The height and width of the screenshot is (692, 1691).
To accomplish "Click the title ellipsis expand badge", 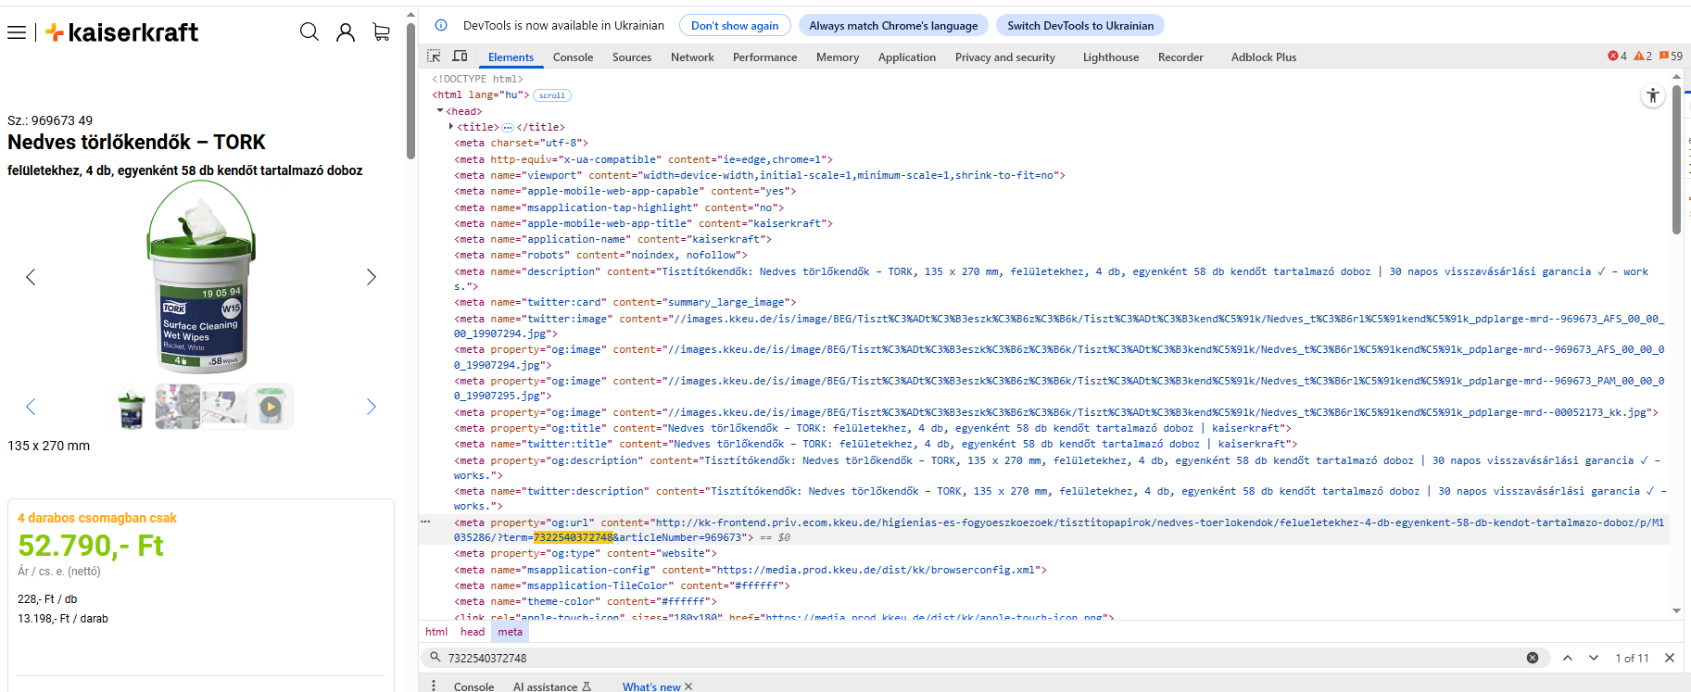I will (x=508, y=128).
